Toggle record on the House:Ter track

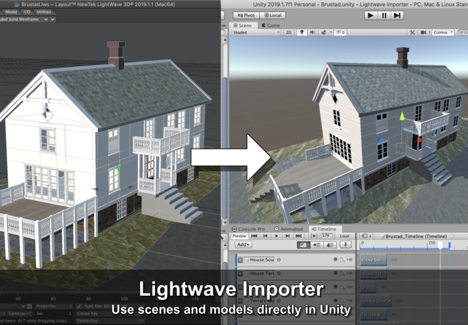point(335,273)
